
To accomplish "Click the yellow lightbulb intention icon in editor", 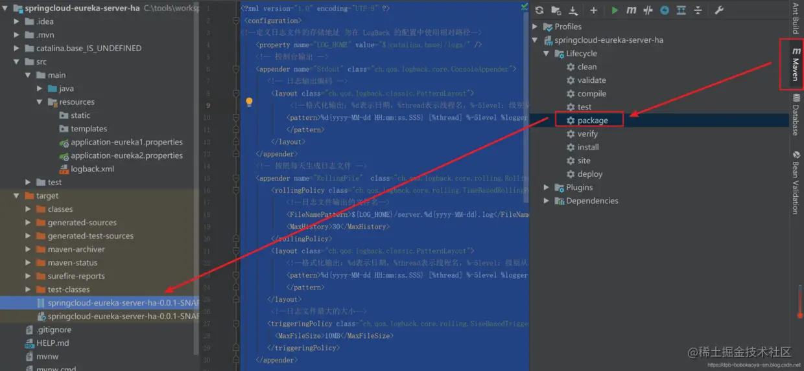I will pos(249,102).
